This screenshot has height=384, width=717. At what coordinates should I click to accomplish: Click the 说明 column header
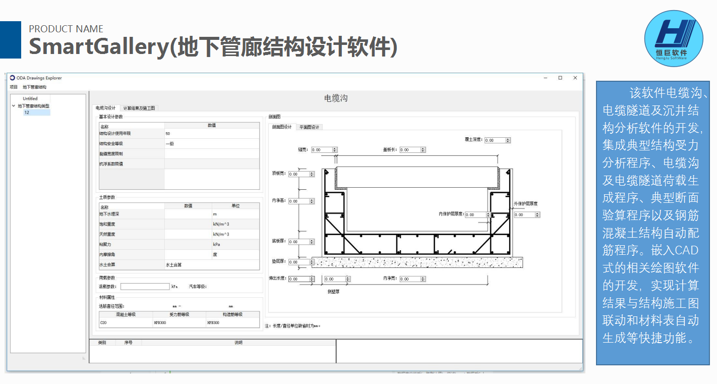coord(238,343)
